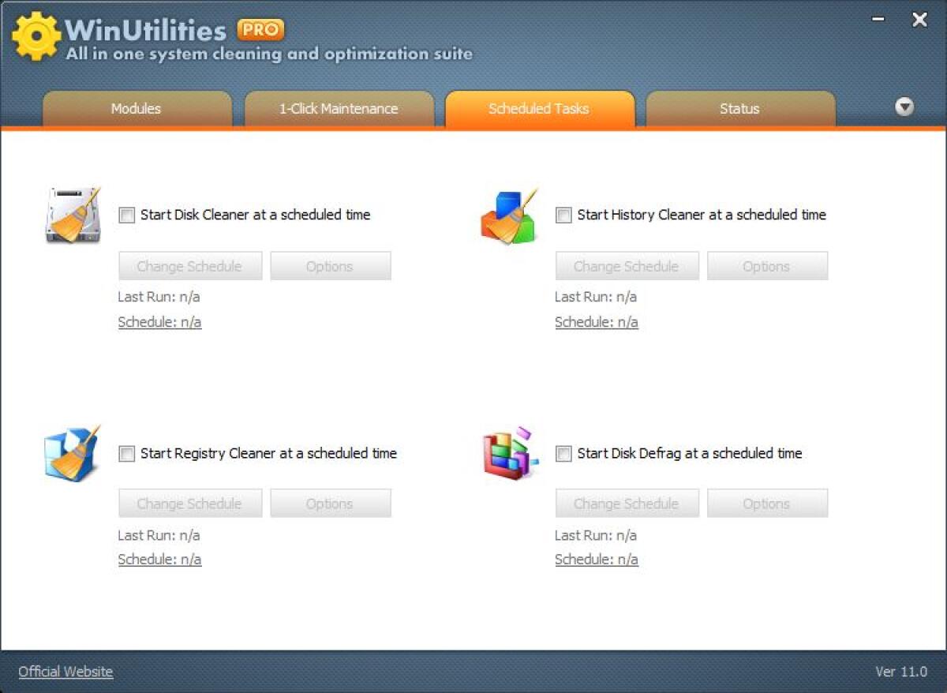This screenshot has width=947, height=693.
Task: Enable Start History Cleaner at a scheduled time
Action: [563, 215]
